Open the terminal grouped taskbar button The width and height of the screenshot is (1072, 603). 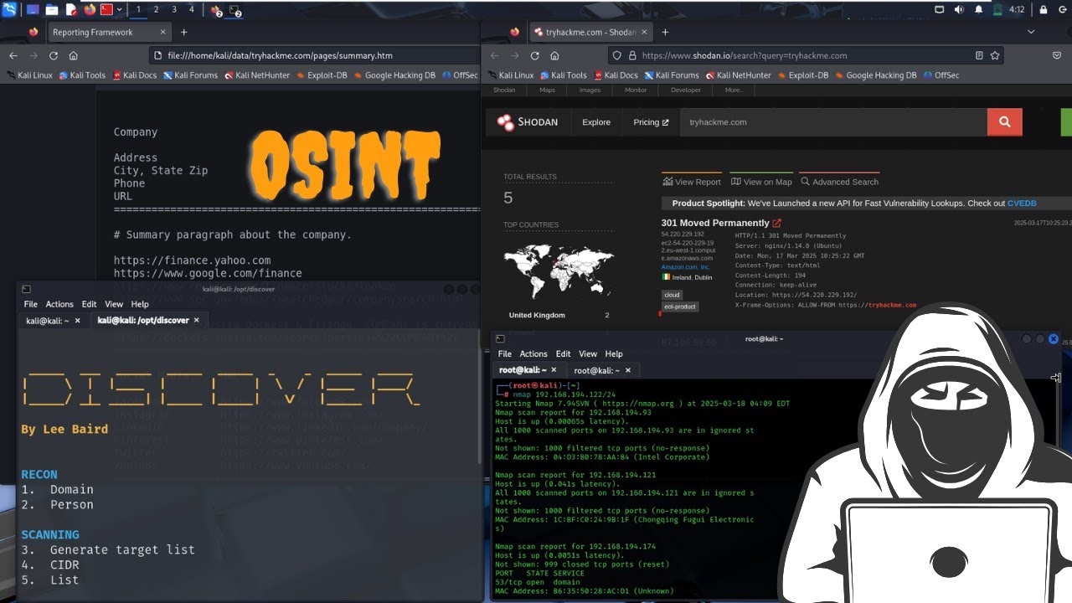(235, 11)
